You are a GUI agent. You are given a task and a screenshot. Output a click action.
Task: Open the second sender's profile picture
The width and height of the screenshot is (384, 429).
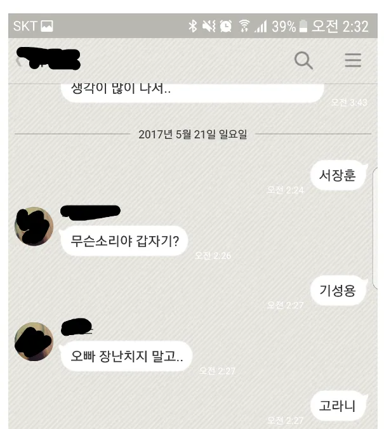pyautogui.click(x=34, y=341)
